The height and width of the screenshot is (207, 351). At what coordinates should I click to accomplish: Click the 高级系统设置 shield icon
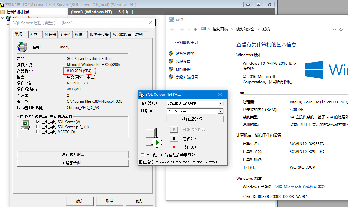coord(171,77)
